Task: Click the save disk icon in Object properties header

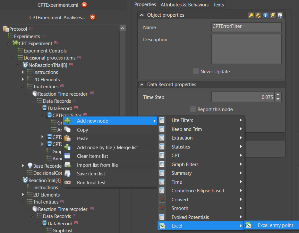Action: point(280,15)
